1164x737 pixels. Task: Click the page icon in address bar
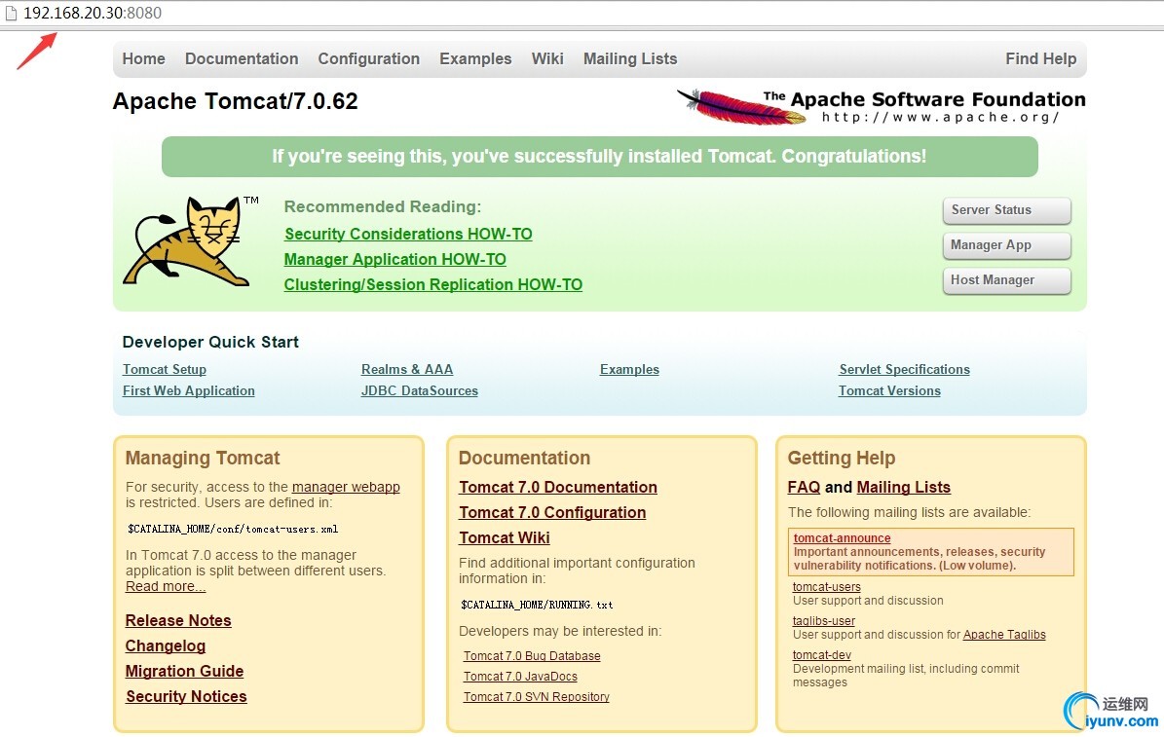click(11, 14)
